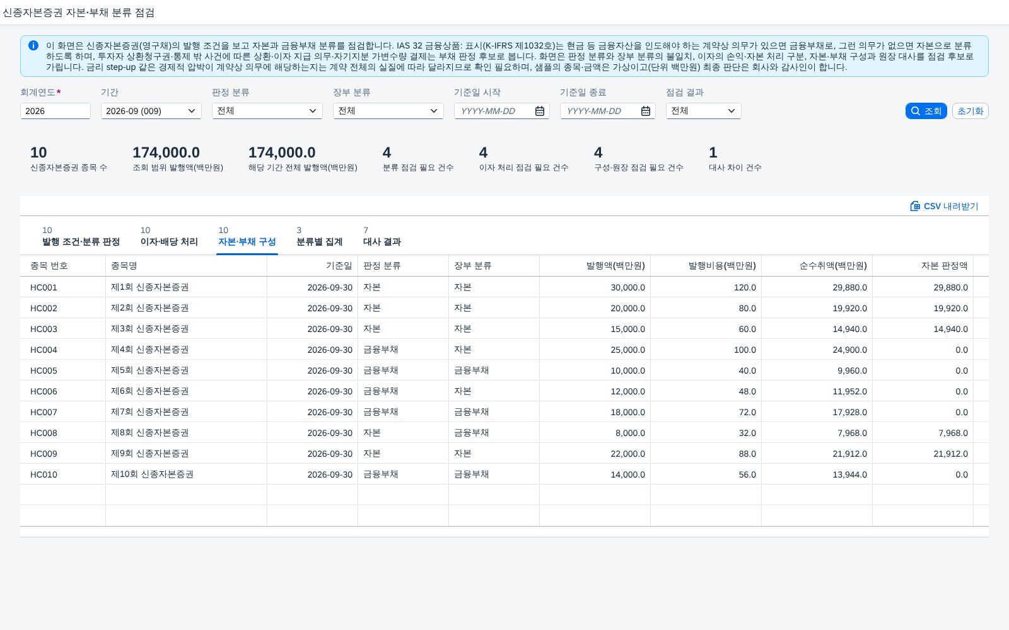
Task: Click the 신종자본증권 종목 수 KPI tile
Action: (x=69, y=159)
